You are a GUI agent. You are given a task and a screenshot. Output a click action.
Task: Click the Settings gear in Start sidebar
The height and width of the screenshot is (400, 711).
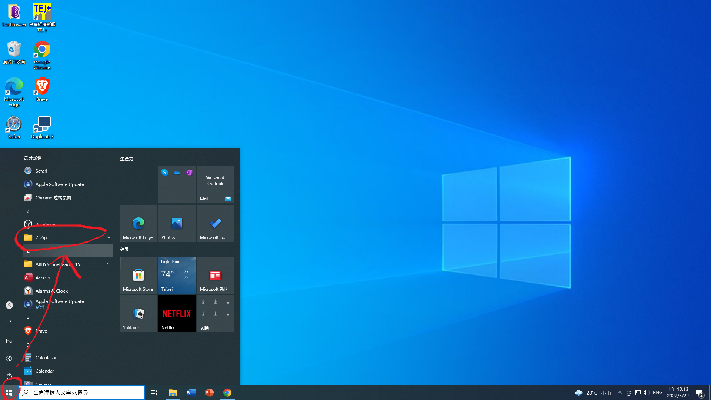[9, 359]
